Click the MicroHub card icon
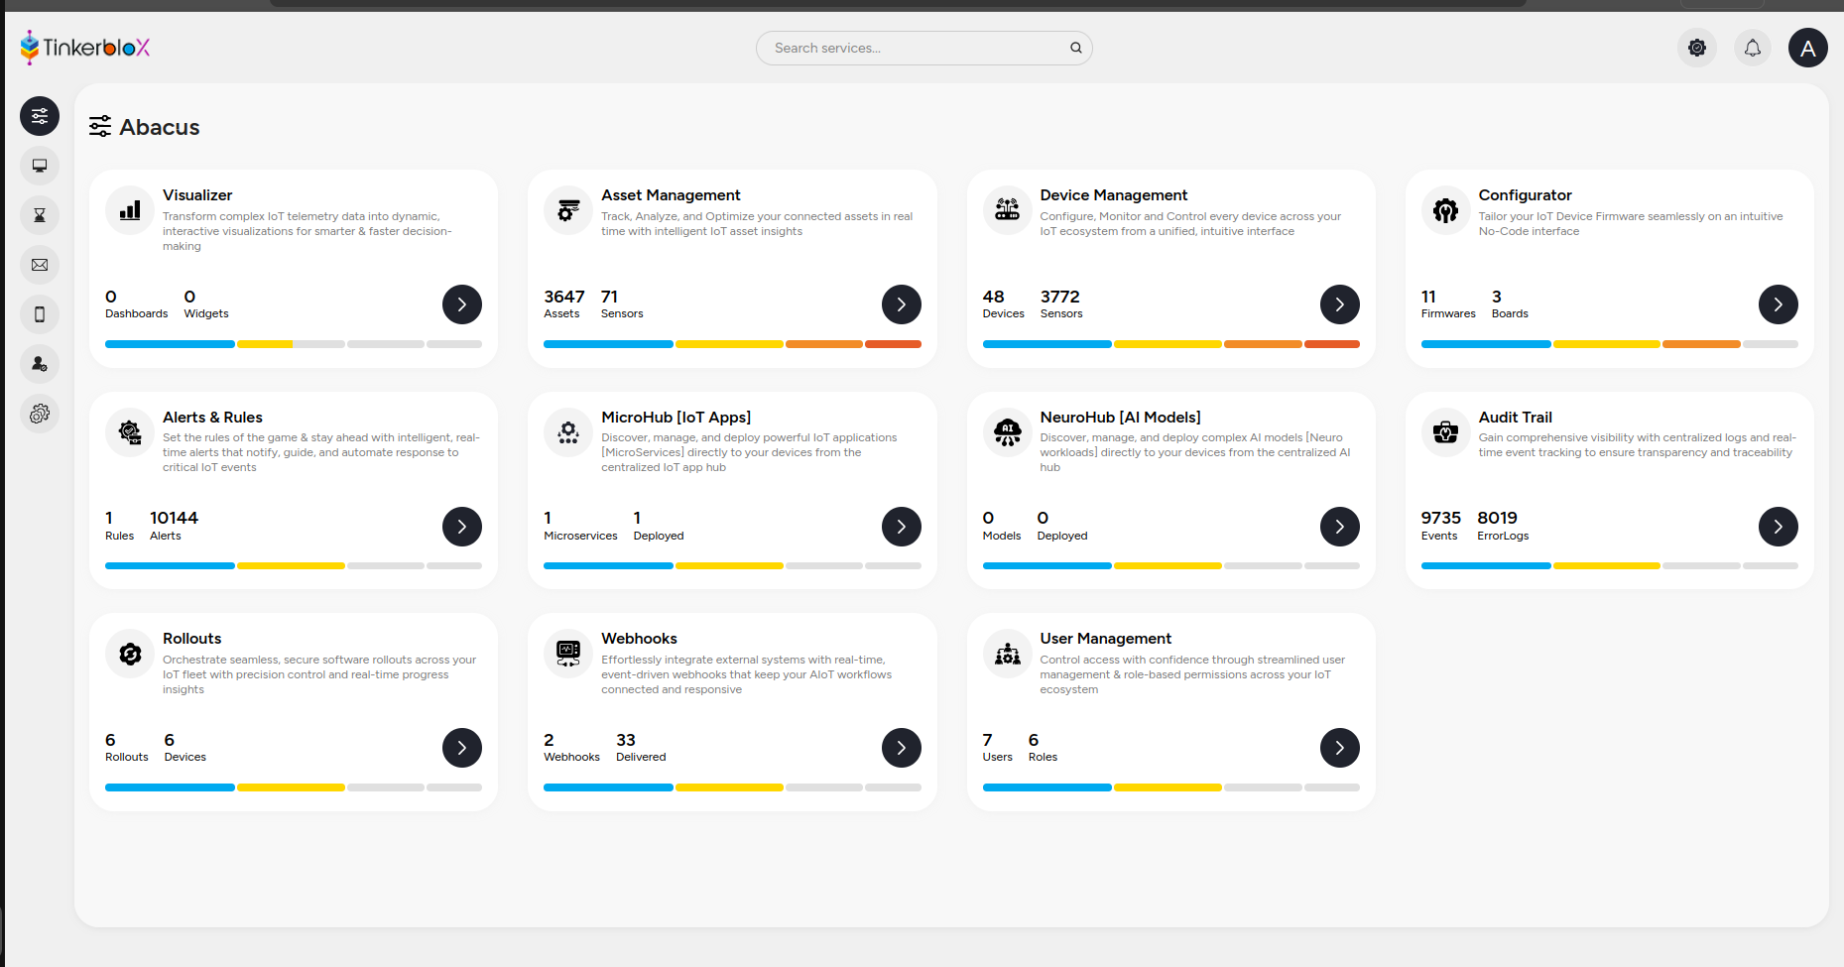The image size is (1844, 967). (x=568, y=432)
